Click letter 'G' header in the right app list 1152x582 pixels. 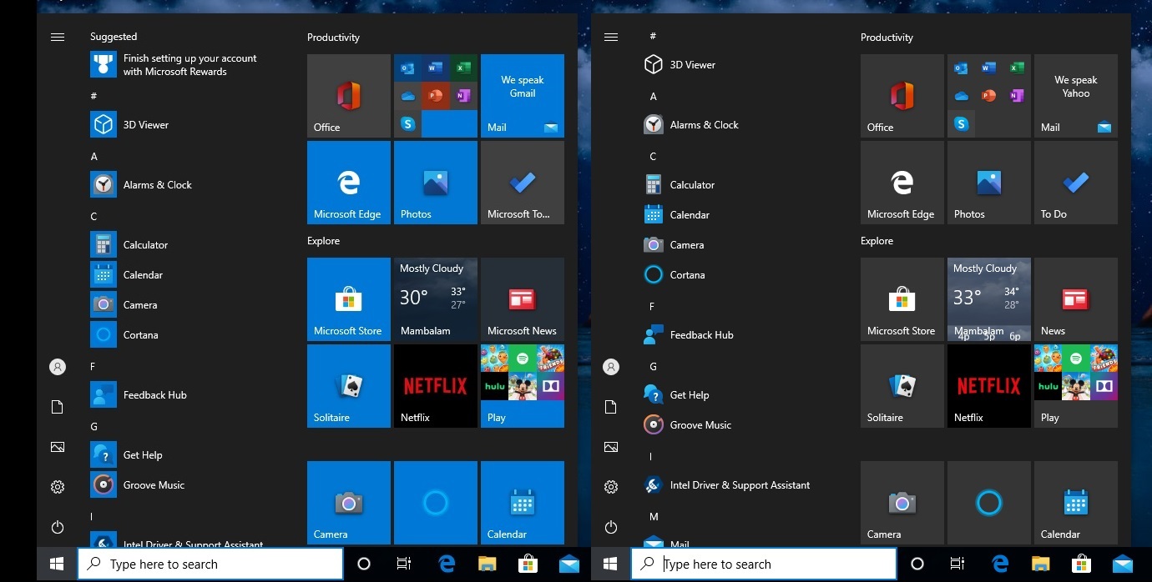point(654,367)
